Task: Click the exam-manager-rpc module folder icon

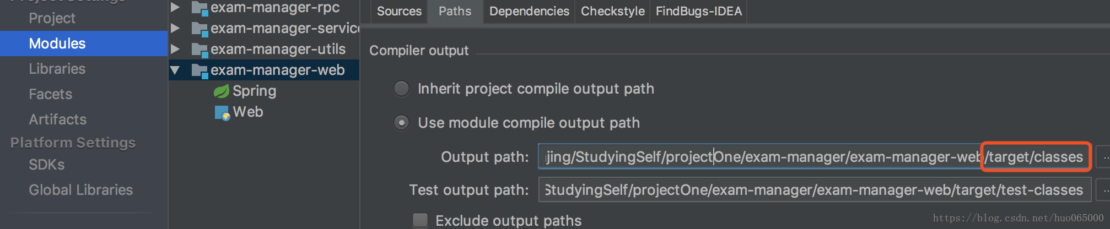Action: (199, 8)
